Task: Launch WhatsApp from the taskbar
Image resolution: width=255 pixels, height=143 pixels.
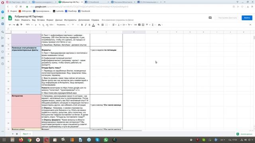Action: (106, 140)
